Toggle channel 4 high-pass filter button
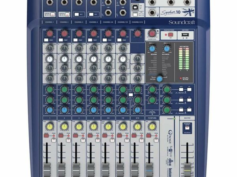This screenshot has width=237, height=177. (x=90, y=40)
